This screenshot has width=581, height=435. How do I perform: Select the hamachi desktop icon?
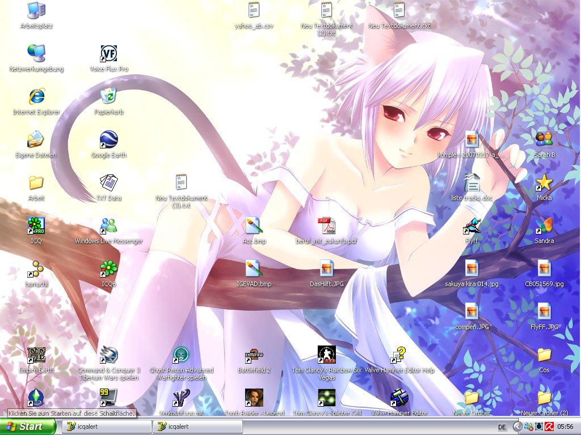point(36,268)
